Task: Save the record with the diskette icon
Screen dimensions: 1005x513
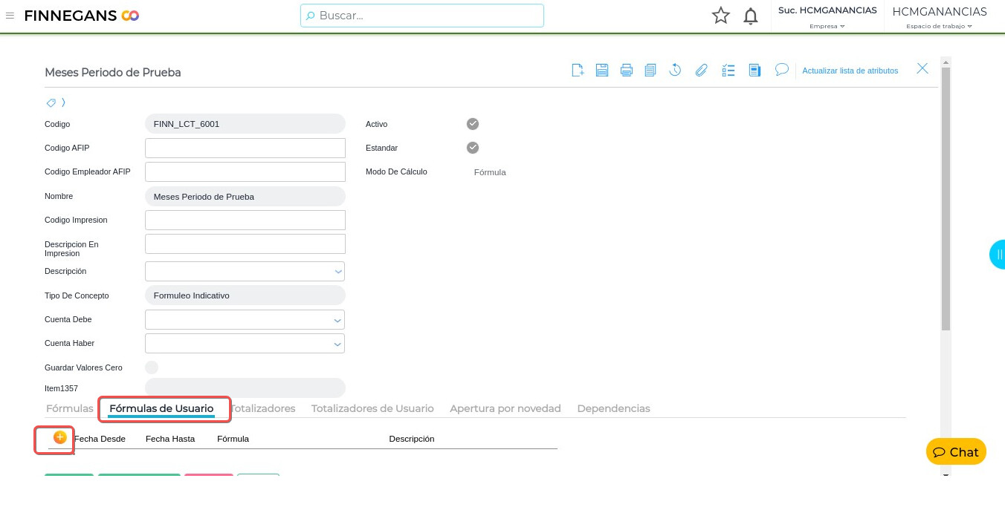Action: point(602,71)
